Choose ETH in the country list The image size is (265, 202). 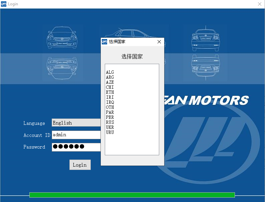(x=110, y=92)
